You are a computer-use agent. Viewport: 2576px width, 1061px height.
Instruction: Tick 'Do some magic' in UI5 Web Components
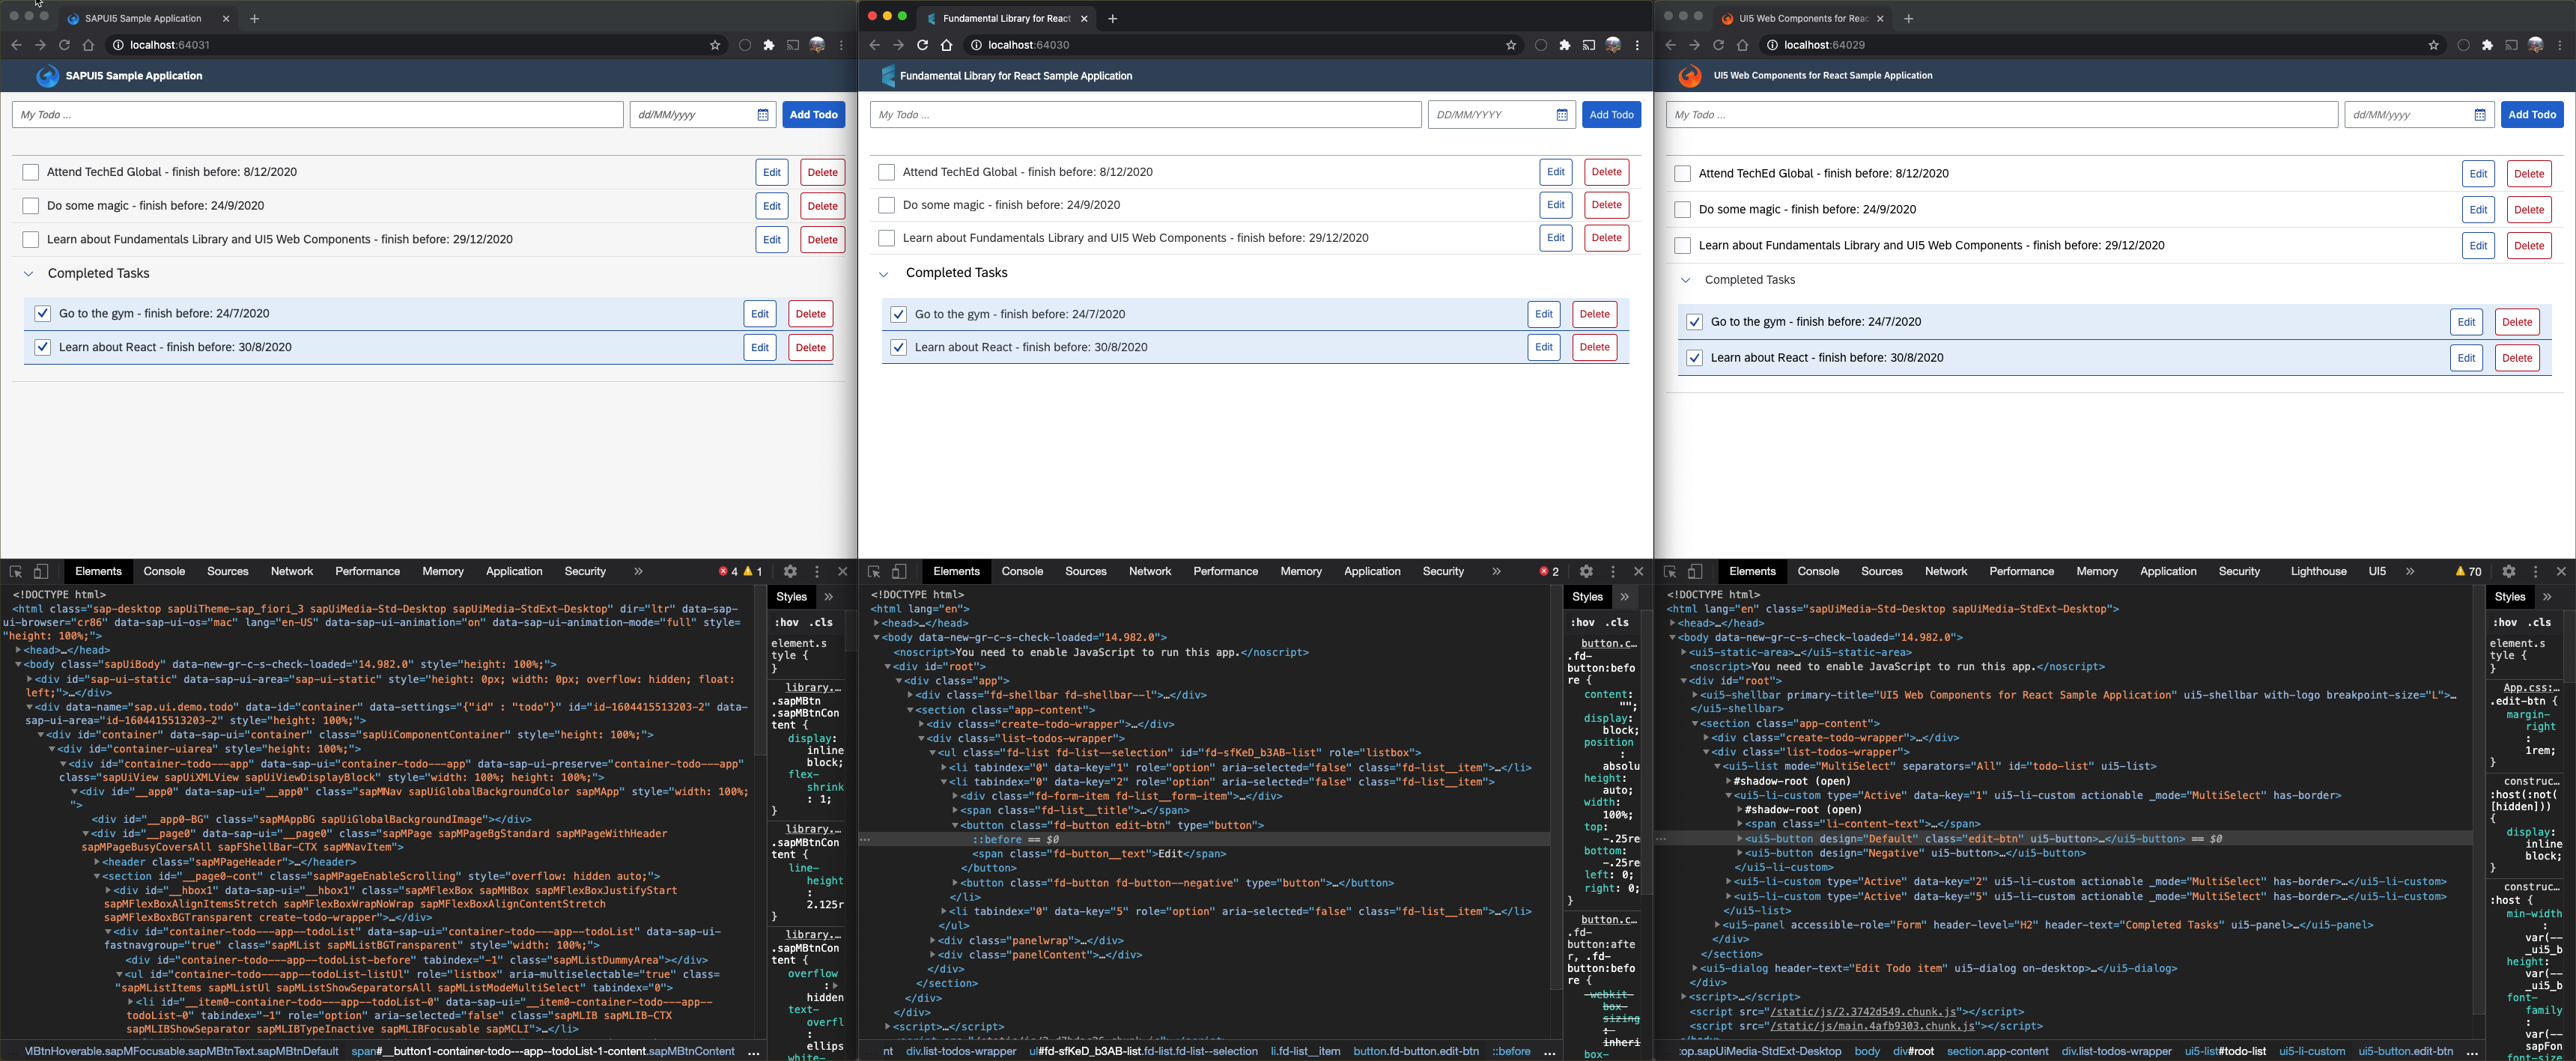(1683, 210)
